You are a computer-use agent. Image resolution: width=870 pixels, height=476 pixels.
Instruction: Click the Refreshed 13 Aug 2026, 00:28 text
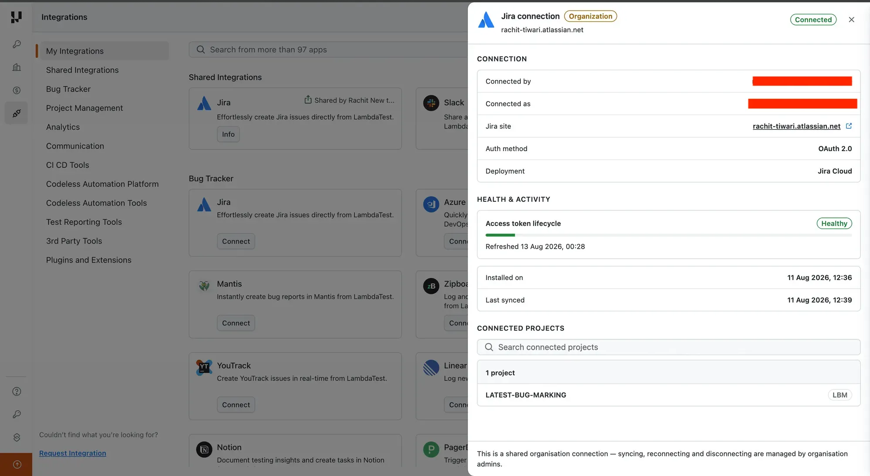[535, 246]
